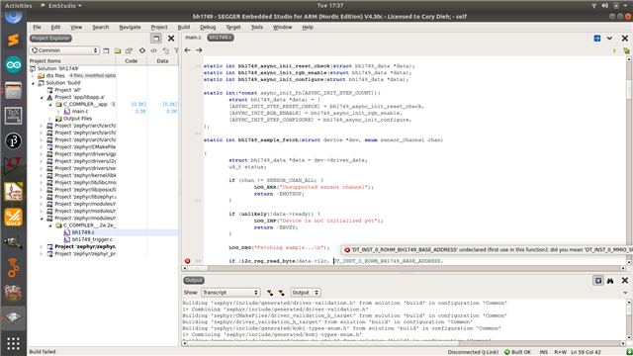Open the Build menu
This screenshot has height=356, width=633.
[x=184, y=27]
